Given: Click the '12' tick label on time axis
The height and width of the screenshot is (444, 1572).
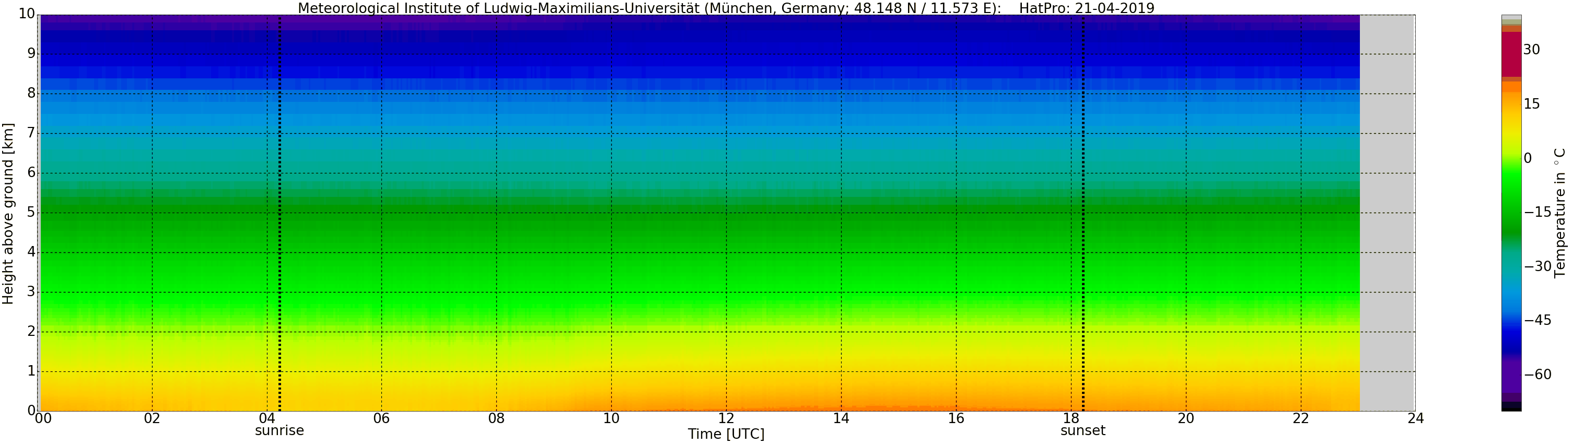Looking at the screenshot, I should click(726, 418).
